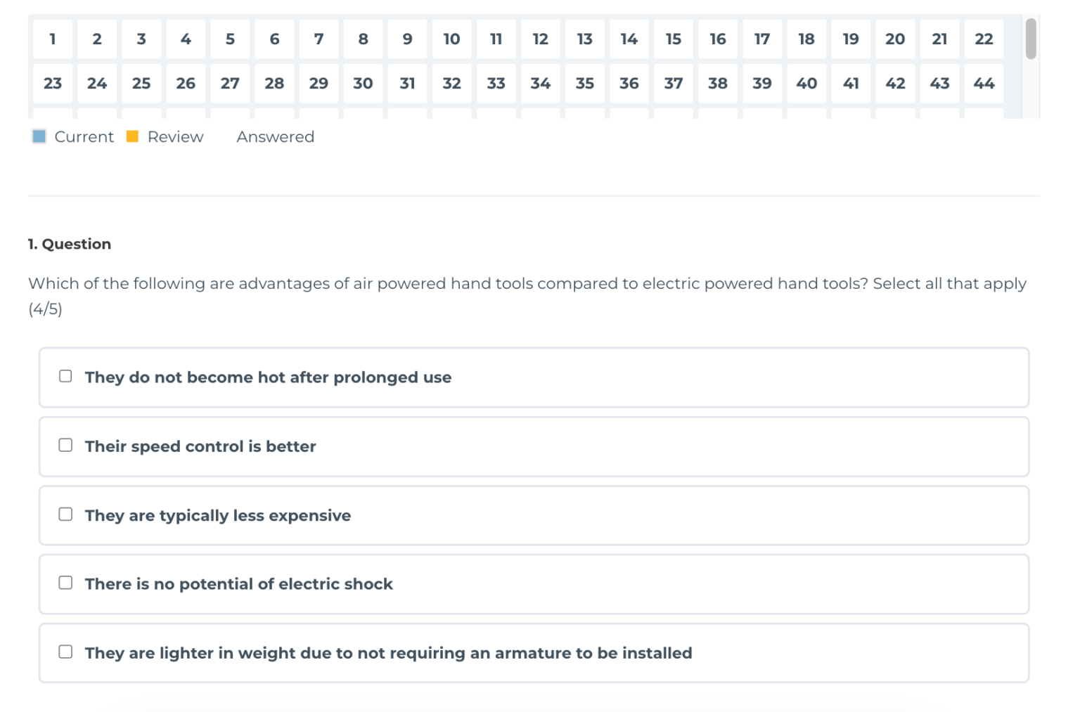
Task: Select question 41
Action: (851, 83)
